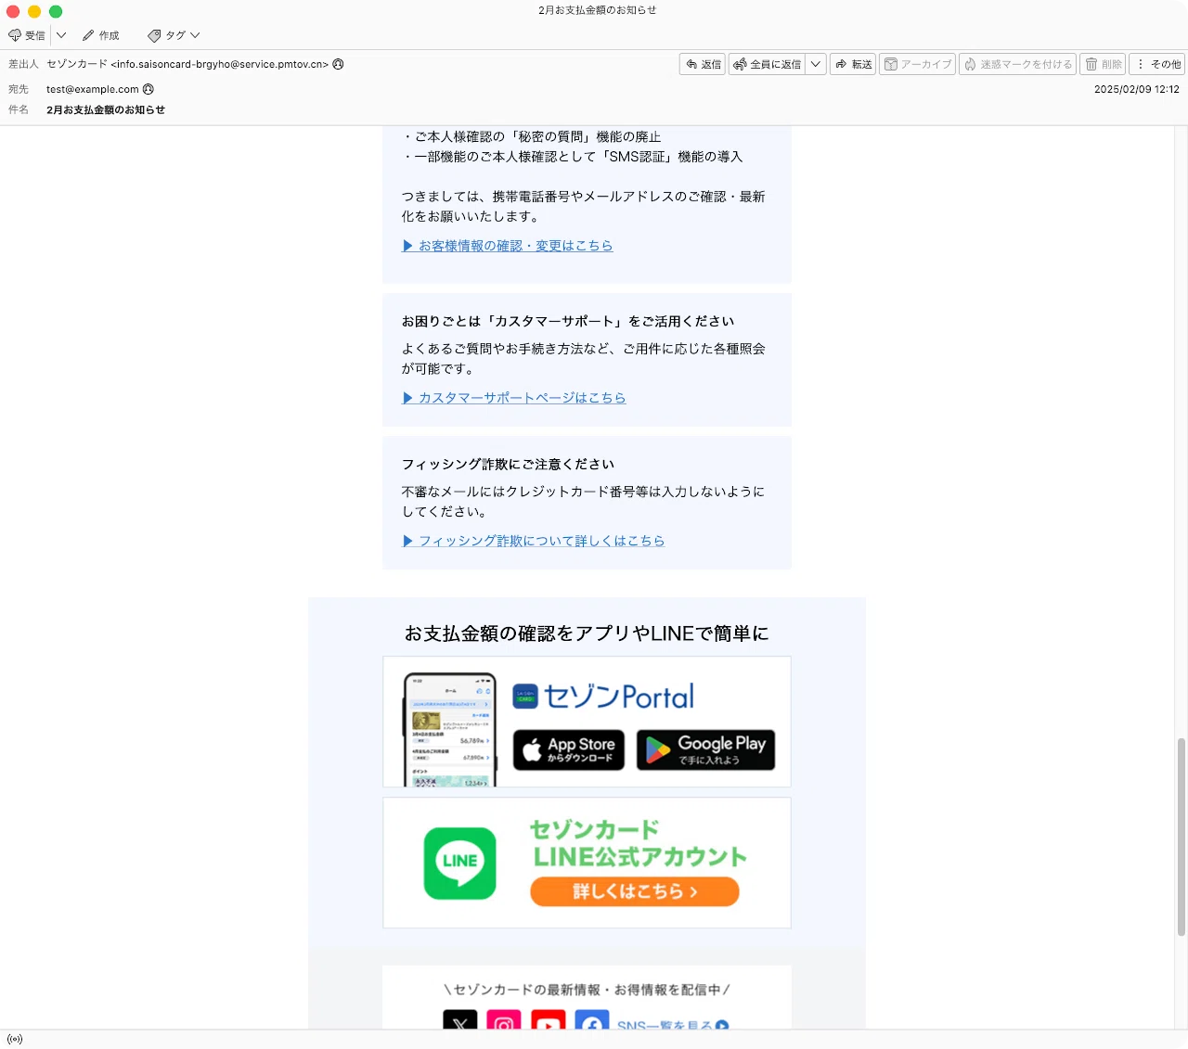Expand the reply-all dropdown arrow

816,64
